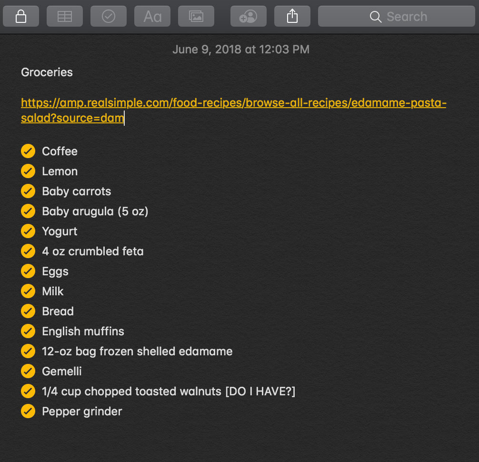
Task: Insert a table using the table icon
Action: click(x=64, y=17)
